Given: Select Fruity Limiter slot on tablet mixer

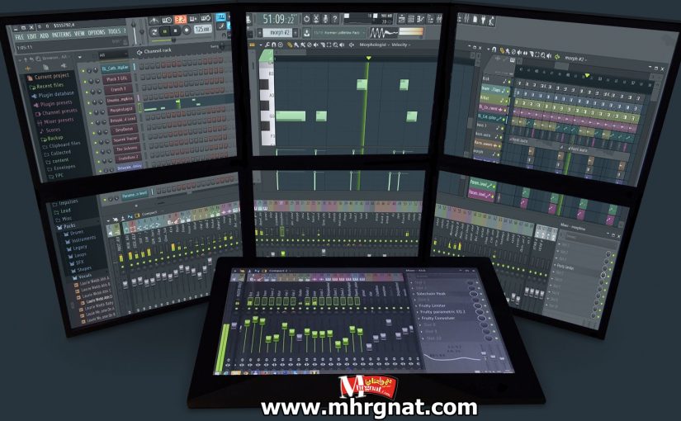Looking at the screenshot, I should pyautogui.click(x=432, y=306).
